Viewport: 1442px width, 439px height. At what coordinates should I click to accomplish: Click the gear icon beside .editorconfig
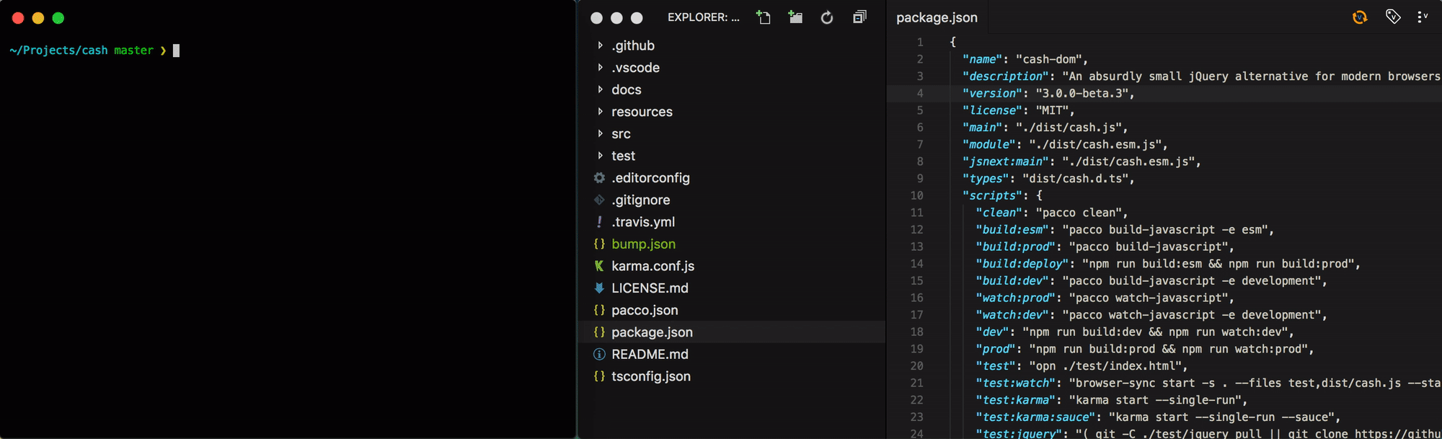599,177
